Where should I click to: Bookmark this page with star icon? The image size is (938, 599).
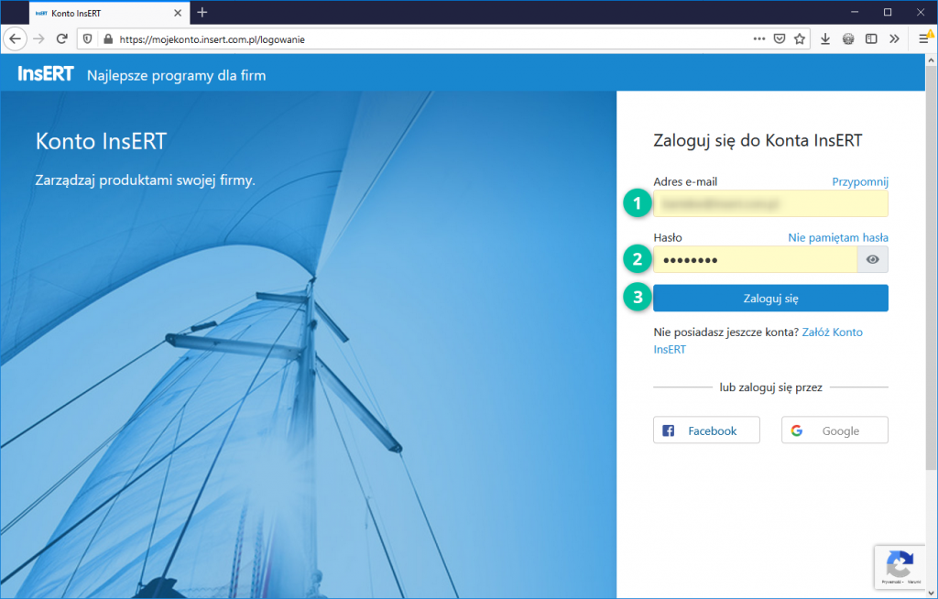(799, 38)
